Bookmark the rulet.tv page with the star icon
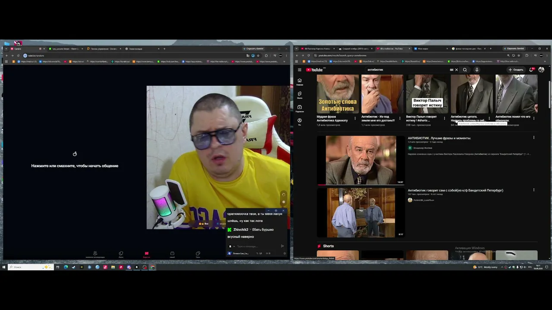The width and height of the screenshot is (552, 310). 258,56
